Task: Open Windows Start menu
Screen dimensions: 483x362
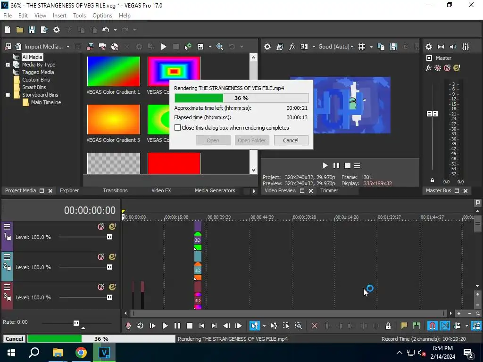Action: 11,353
